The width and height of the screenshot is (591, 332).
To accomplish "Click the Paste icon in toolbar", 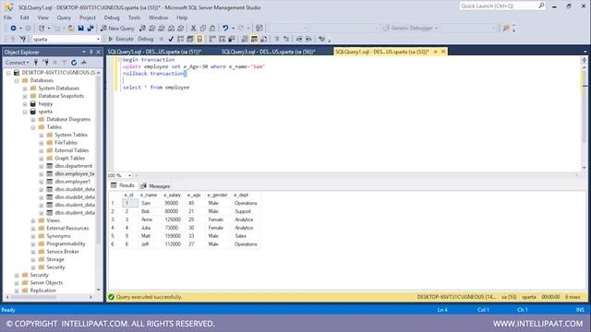I will (212, 29).
